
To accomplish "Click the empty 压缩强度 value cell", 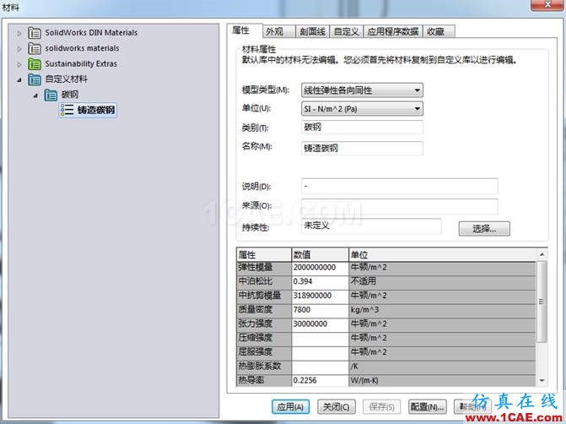I will pyautogui.click(x=320, y=338).
